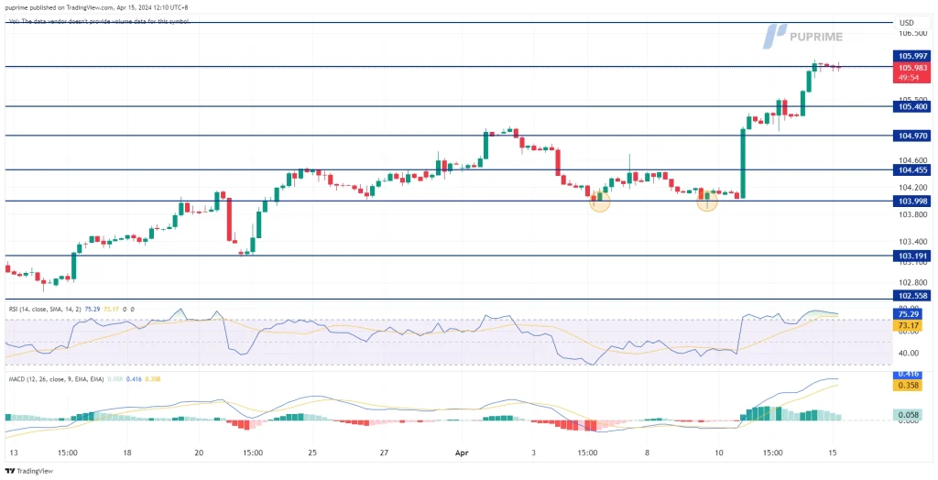Image resolution: width=938 pixels, height=480 pixels.
Task: Select the 105.400 horizontal line price label
Action: pyautogui.click(x=912, y=107)
